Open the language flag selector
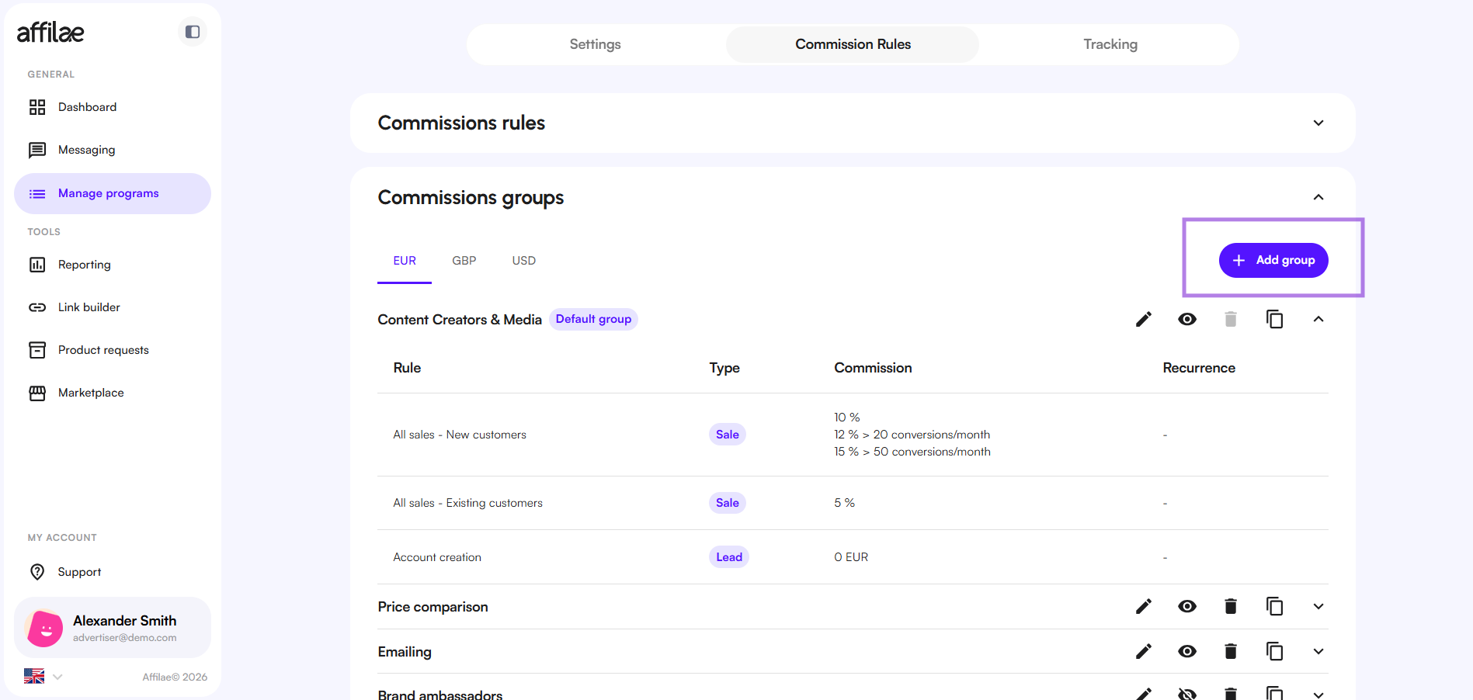This screenshot has width=1473, height=700. click(43, 677)
